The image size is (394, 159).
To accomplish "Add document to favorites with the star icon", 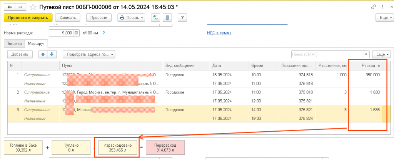I will [32, 7].
